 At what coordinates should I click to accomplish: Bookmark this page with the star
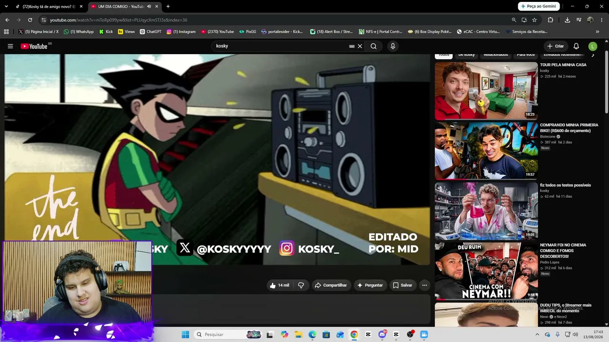click(x=534, y=20)
